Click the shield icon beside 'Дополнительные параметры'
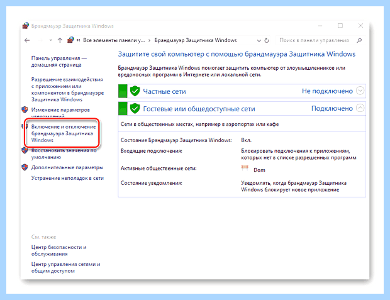 [x=25, y=167]
